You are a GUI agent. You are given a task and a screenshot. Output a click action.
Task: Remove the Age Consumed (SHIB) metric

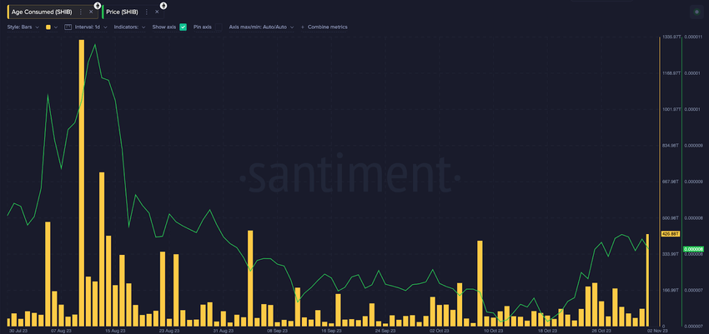coord(91,12)
